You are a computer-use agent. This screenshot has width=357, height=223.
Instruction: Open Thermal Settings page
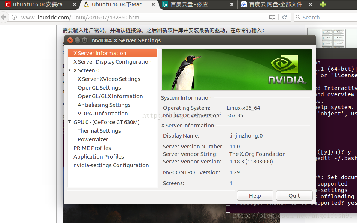99,131
